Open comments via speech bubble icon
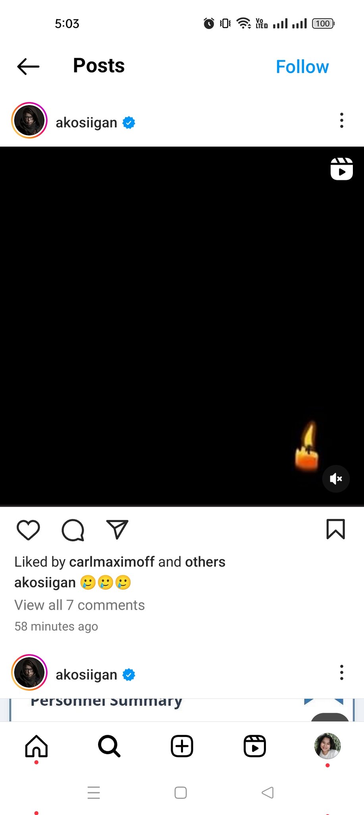 (73, 530)
